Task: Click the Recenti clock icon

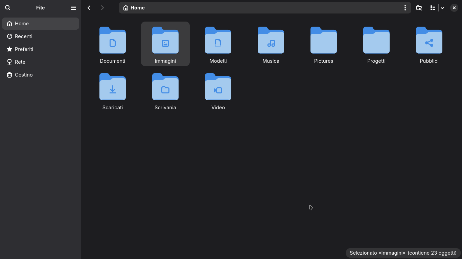Action: pos(9,36)
